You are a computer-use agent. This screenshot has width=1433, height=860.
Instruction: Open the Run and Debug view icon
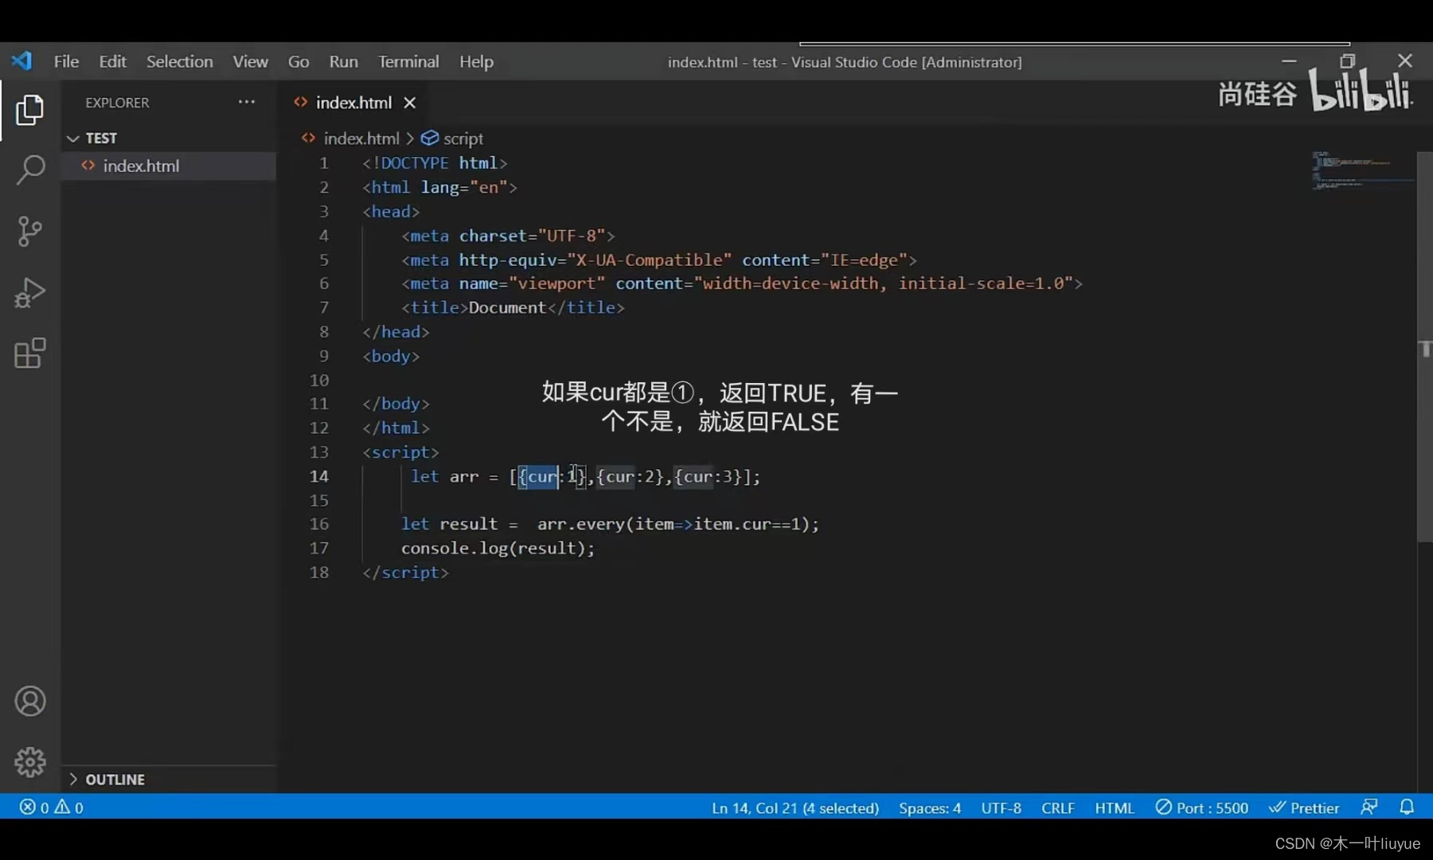tap(29, 292)
